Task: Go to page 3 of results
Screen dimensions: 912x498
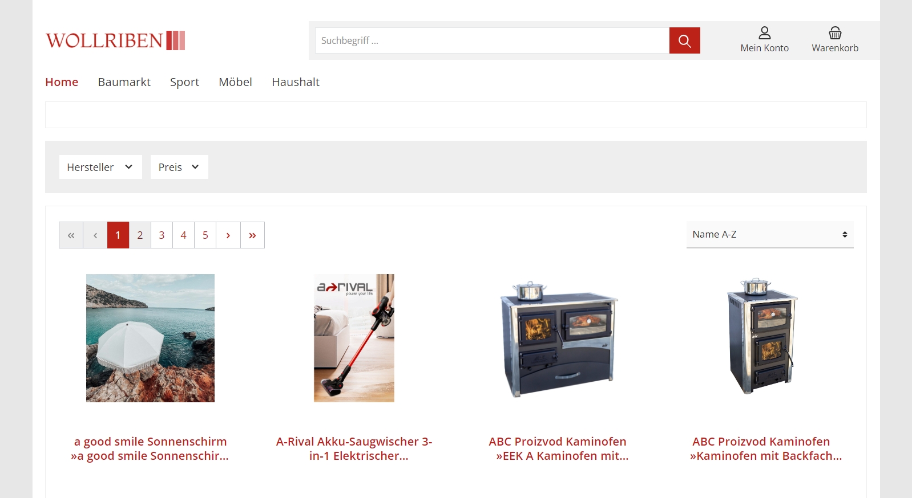Action: point(162,235)
